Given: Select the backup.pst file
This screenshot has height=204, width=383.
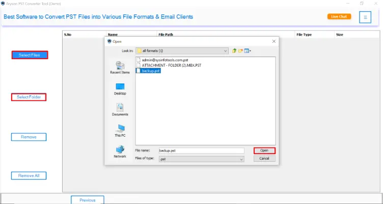Looking at the screenshot, I should click(x=148, y=71).
